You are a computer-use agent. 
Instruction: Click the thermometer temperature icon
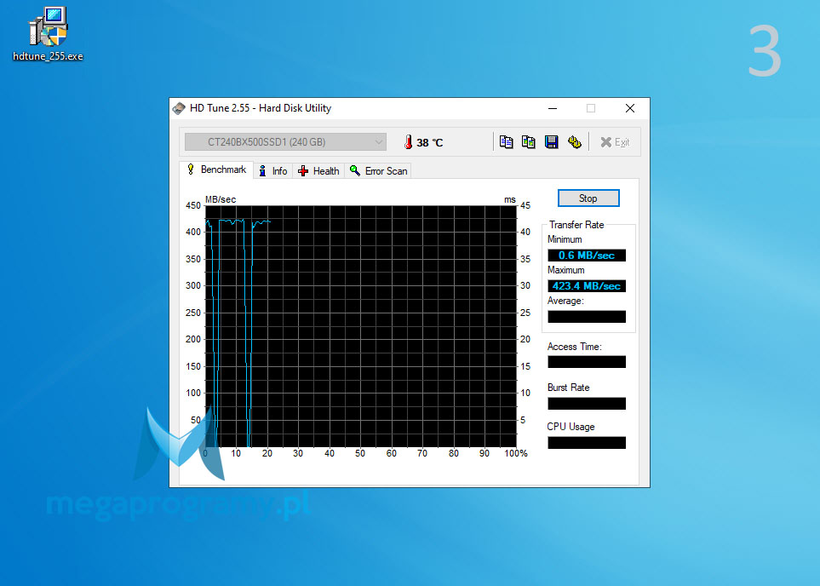[408, 141]
